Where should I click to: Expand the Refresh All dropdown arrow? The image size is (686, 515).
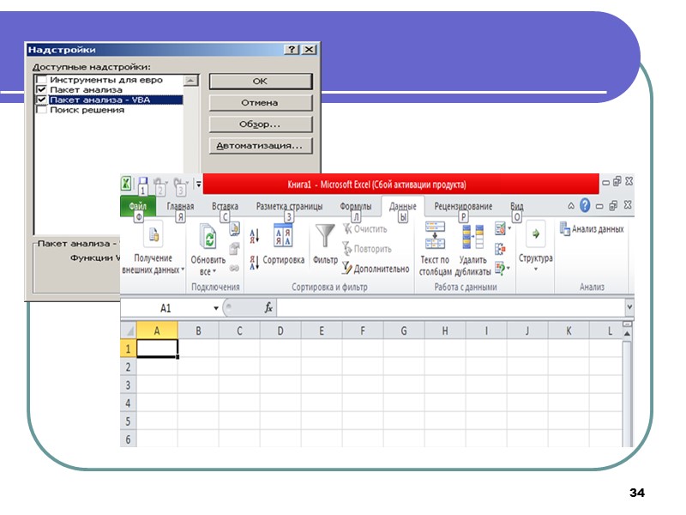(214, 271)
